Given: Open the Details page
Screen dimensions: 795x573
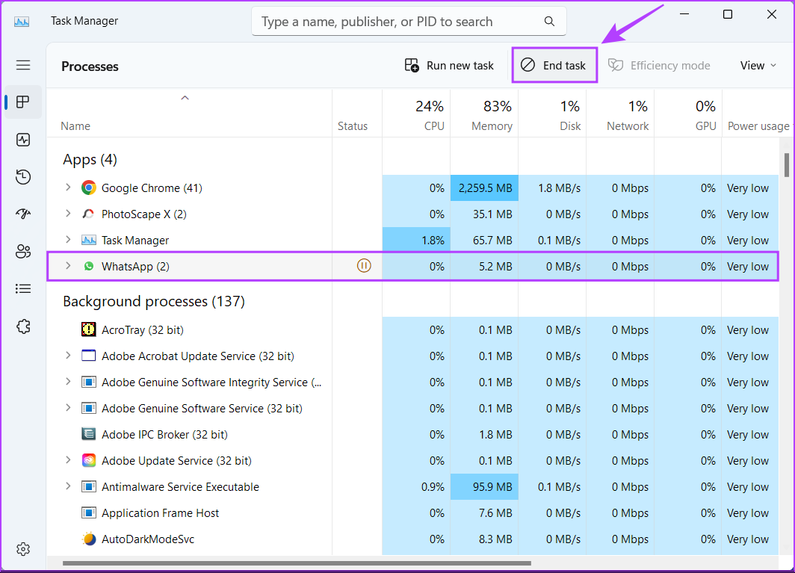Looking at the screenshot, I should [23, 288].
